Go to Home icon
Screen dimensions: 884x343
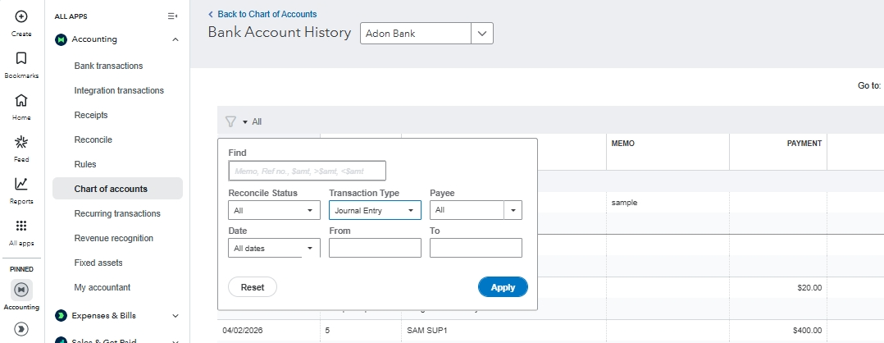click(21, 100)
